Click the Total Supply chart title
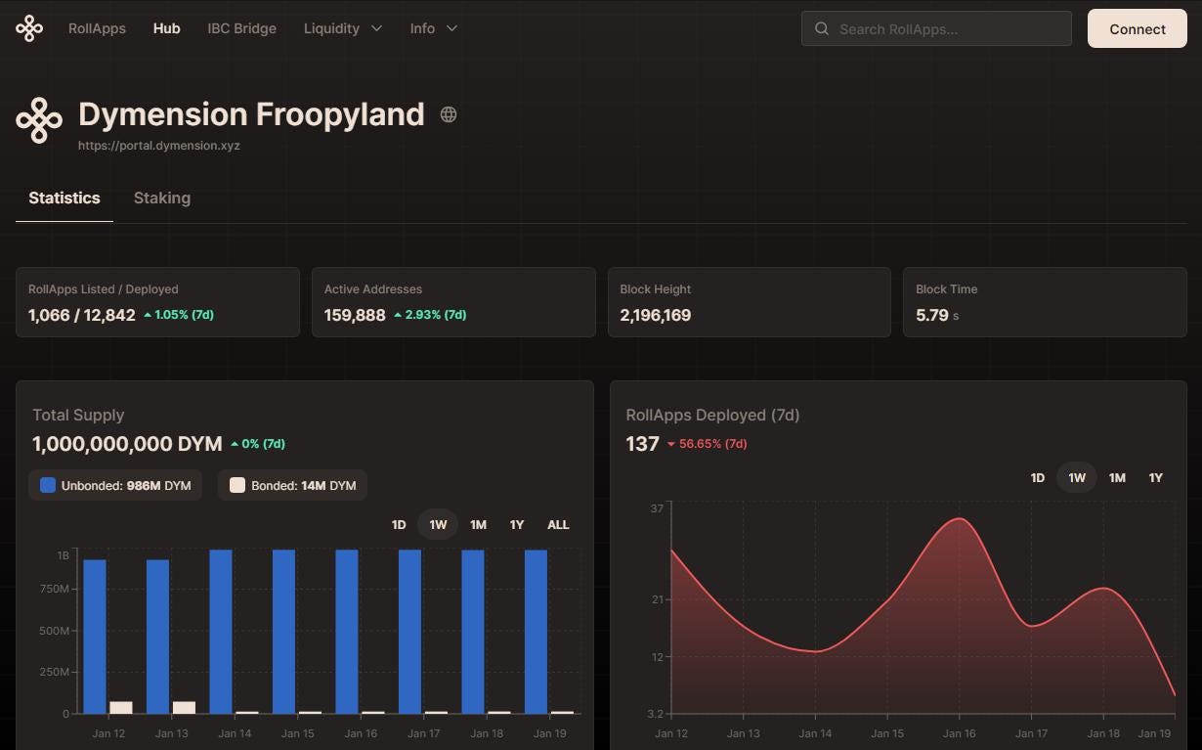 78,415
